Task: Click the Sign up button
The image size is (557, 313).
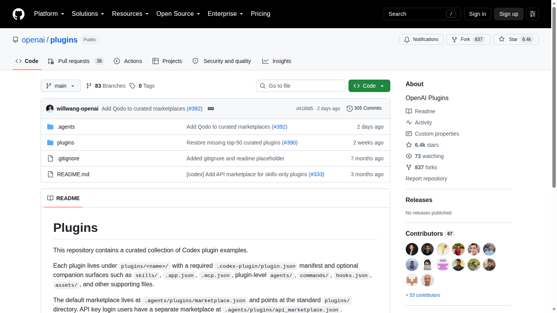Action: [509, 14]
